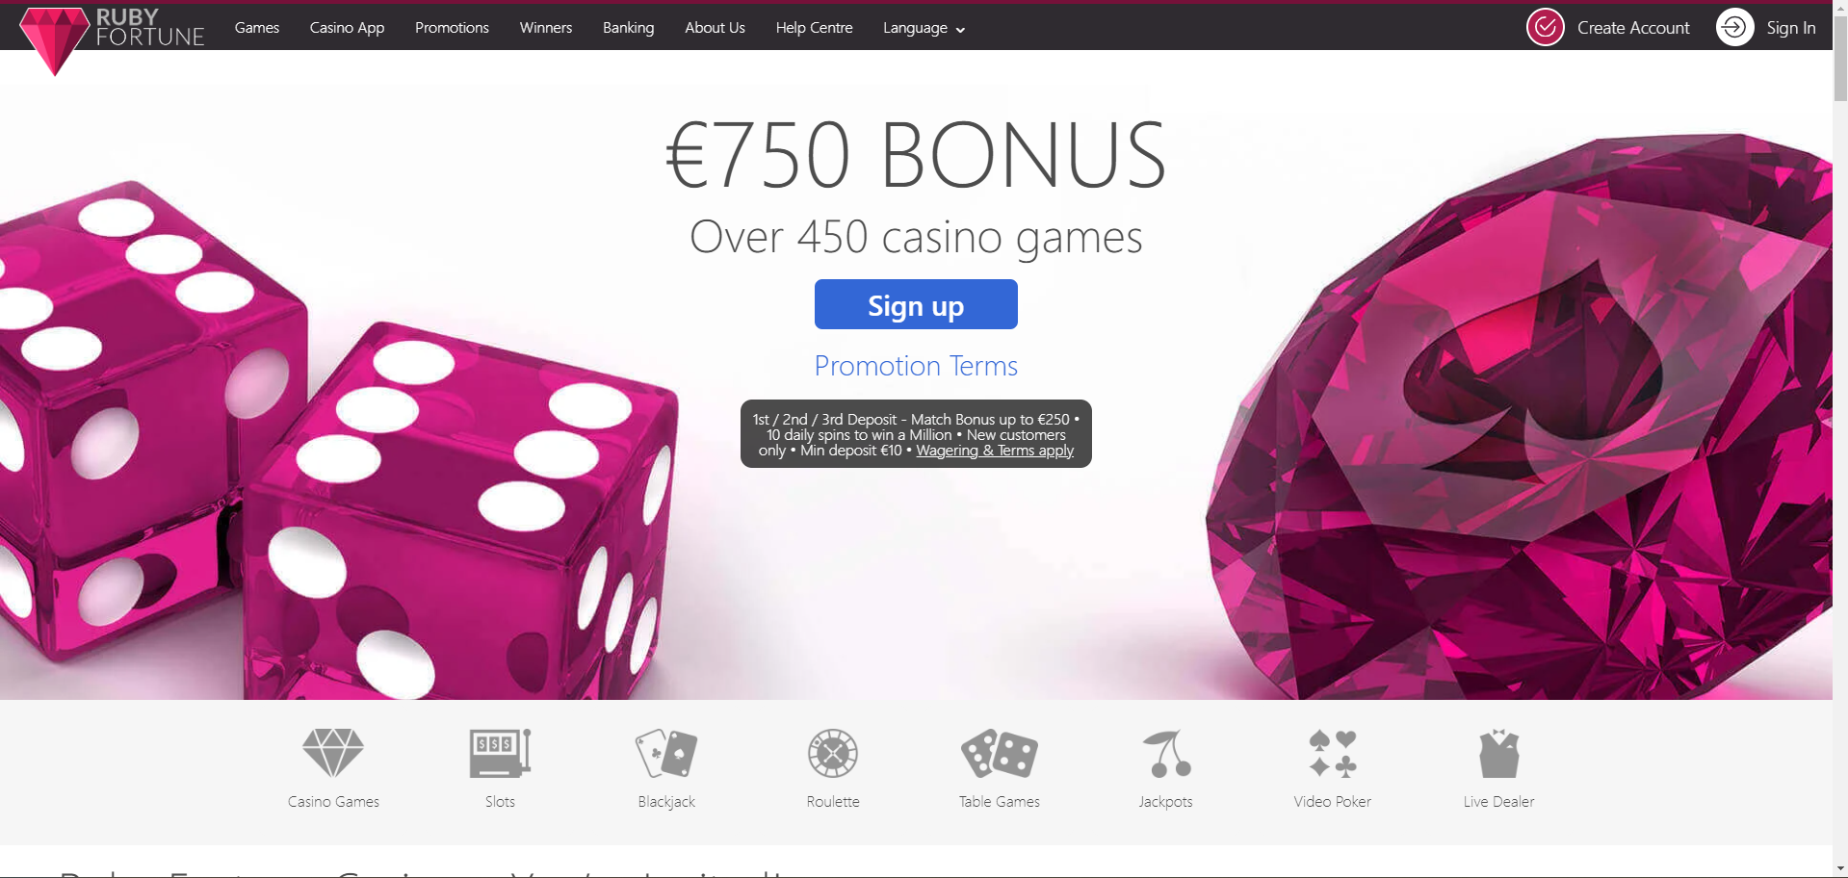The height and width of the screenshot is (878, 1848).
Task: Click the Sign In arrow icon
Action: click(1735, 27)
